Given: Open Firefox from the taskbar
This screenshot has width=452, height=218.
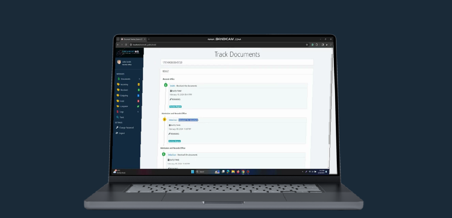Looking at the screenshot, I should click(238, 172).
